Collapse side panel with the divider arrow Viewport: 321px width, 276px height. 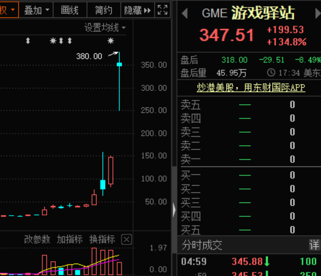(174, 210)
